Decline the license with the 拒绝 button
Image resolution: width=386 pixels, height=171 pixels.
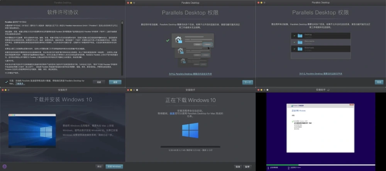(x=99, y=82)
